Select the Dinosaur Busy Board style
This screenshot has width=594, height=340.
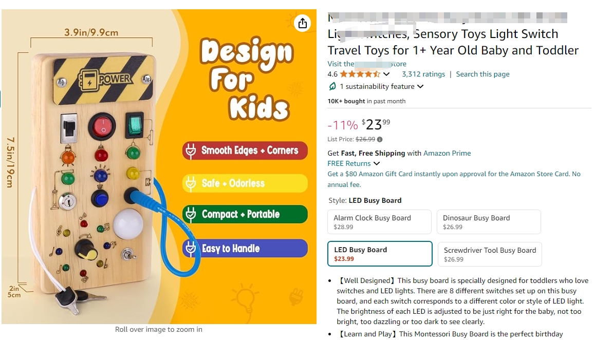(x=489, y=222)
